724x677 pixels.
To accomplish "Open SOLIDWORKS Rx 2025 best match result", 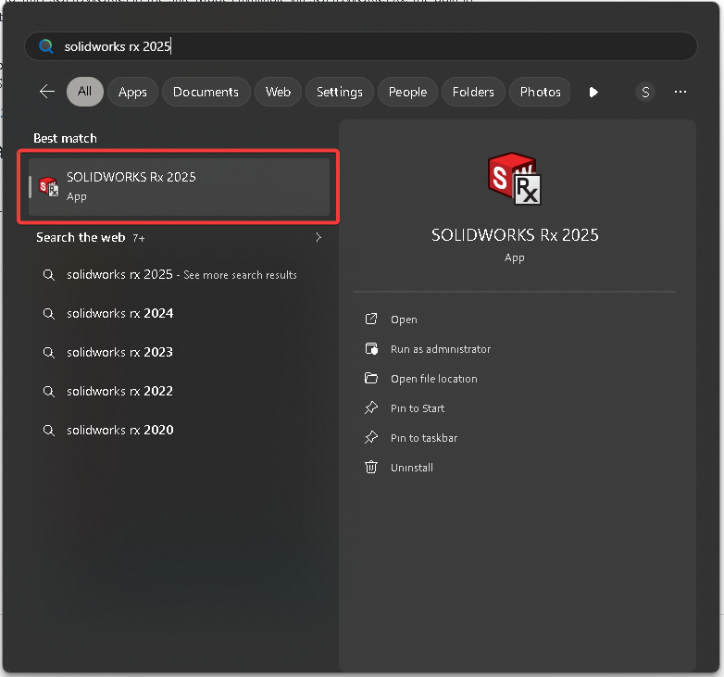I will tap(180, 187).
